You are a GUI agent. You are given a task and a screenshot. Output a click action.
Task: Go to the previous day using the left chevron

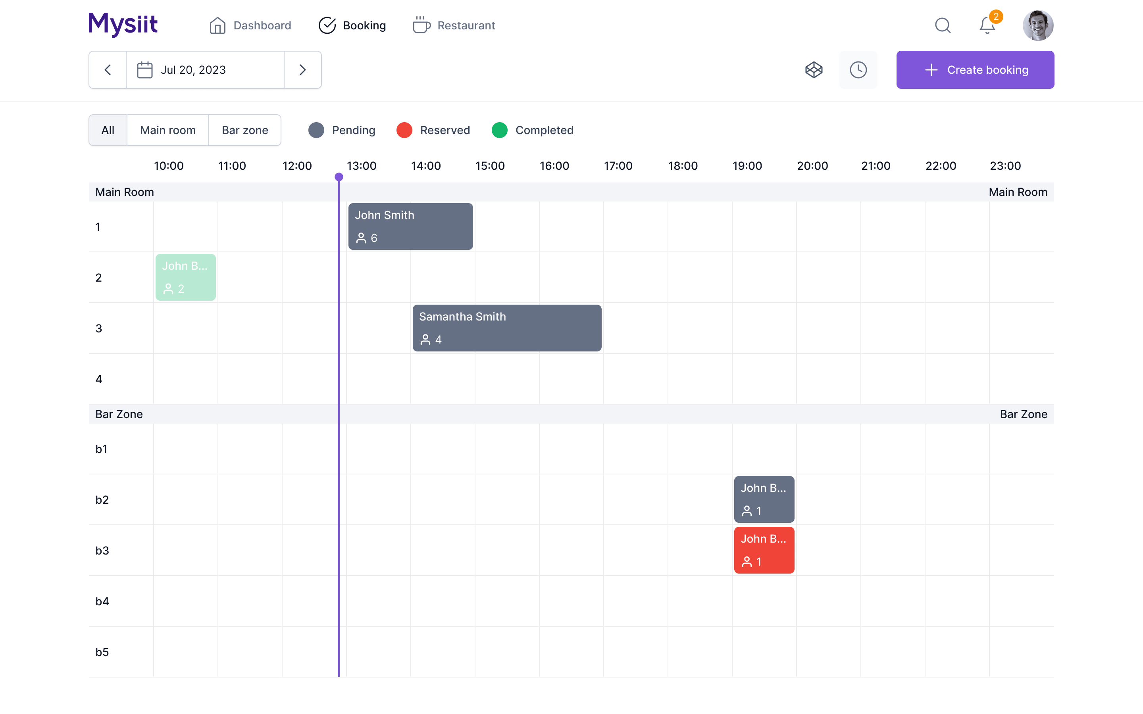[x=108, y=70]
